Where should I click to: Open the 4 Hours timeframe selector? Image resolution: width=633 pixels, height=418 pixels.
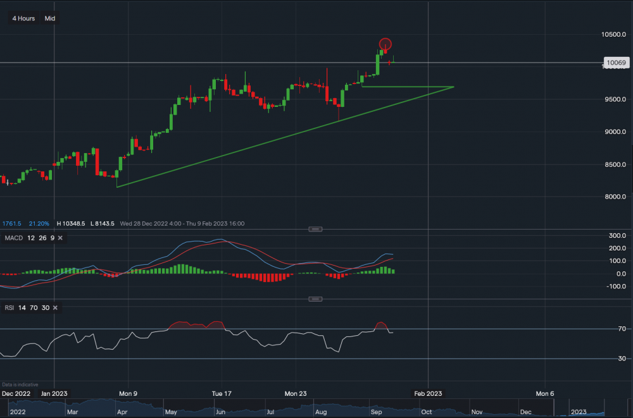pyautogui.click(x=23, y=18)
